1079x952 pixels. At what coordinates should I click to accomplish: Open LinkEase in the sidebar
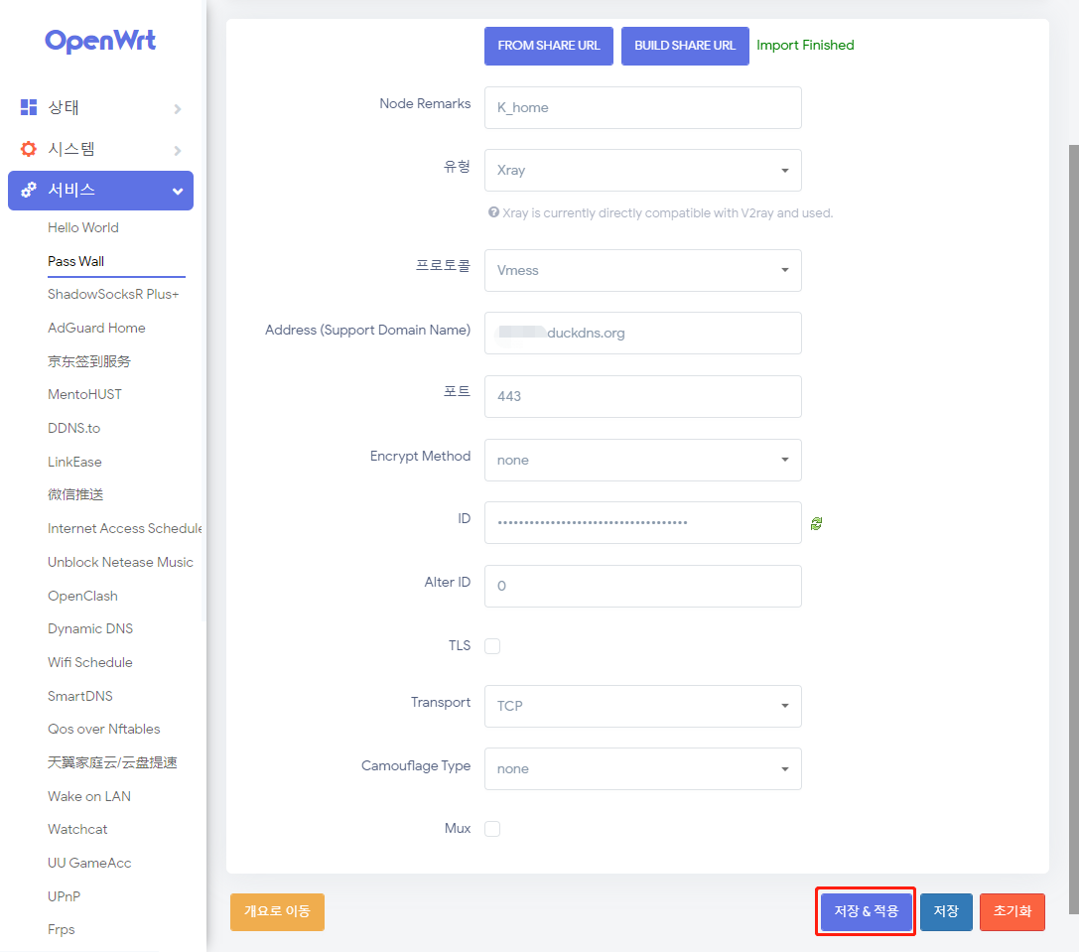[x=74, y=462]
